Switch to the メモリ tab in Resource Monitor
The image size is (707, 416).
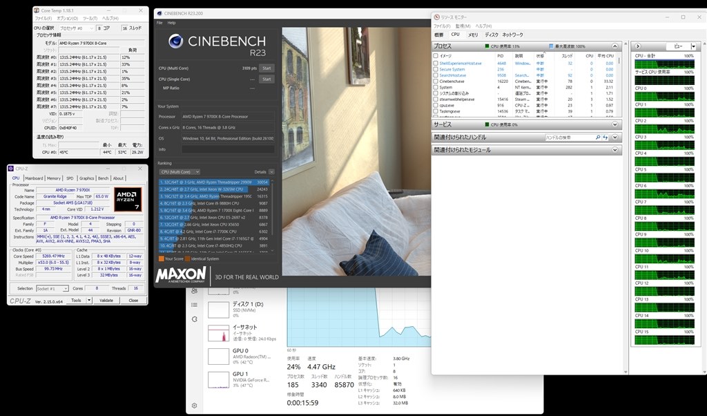(472, 35)
